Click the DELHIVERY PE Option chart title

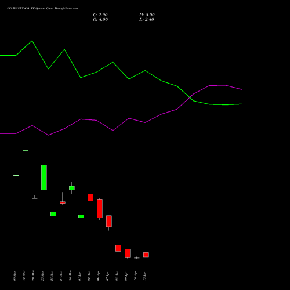42,9
